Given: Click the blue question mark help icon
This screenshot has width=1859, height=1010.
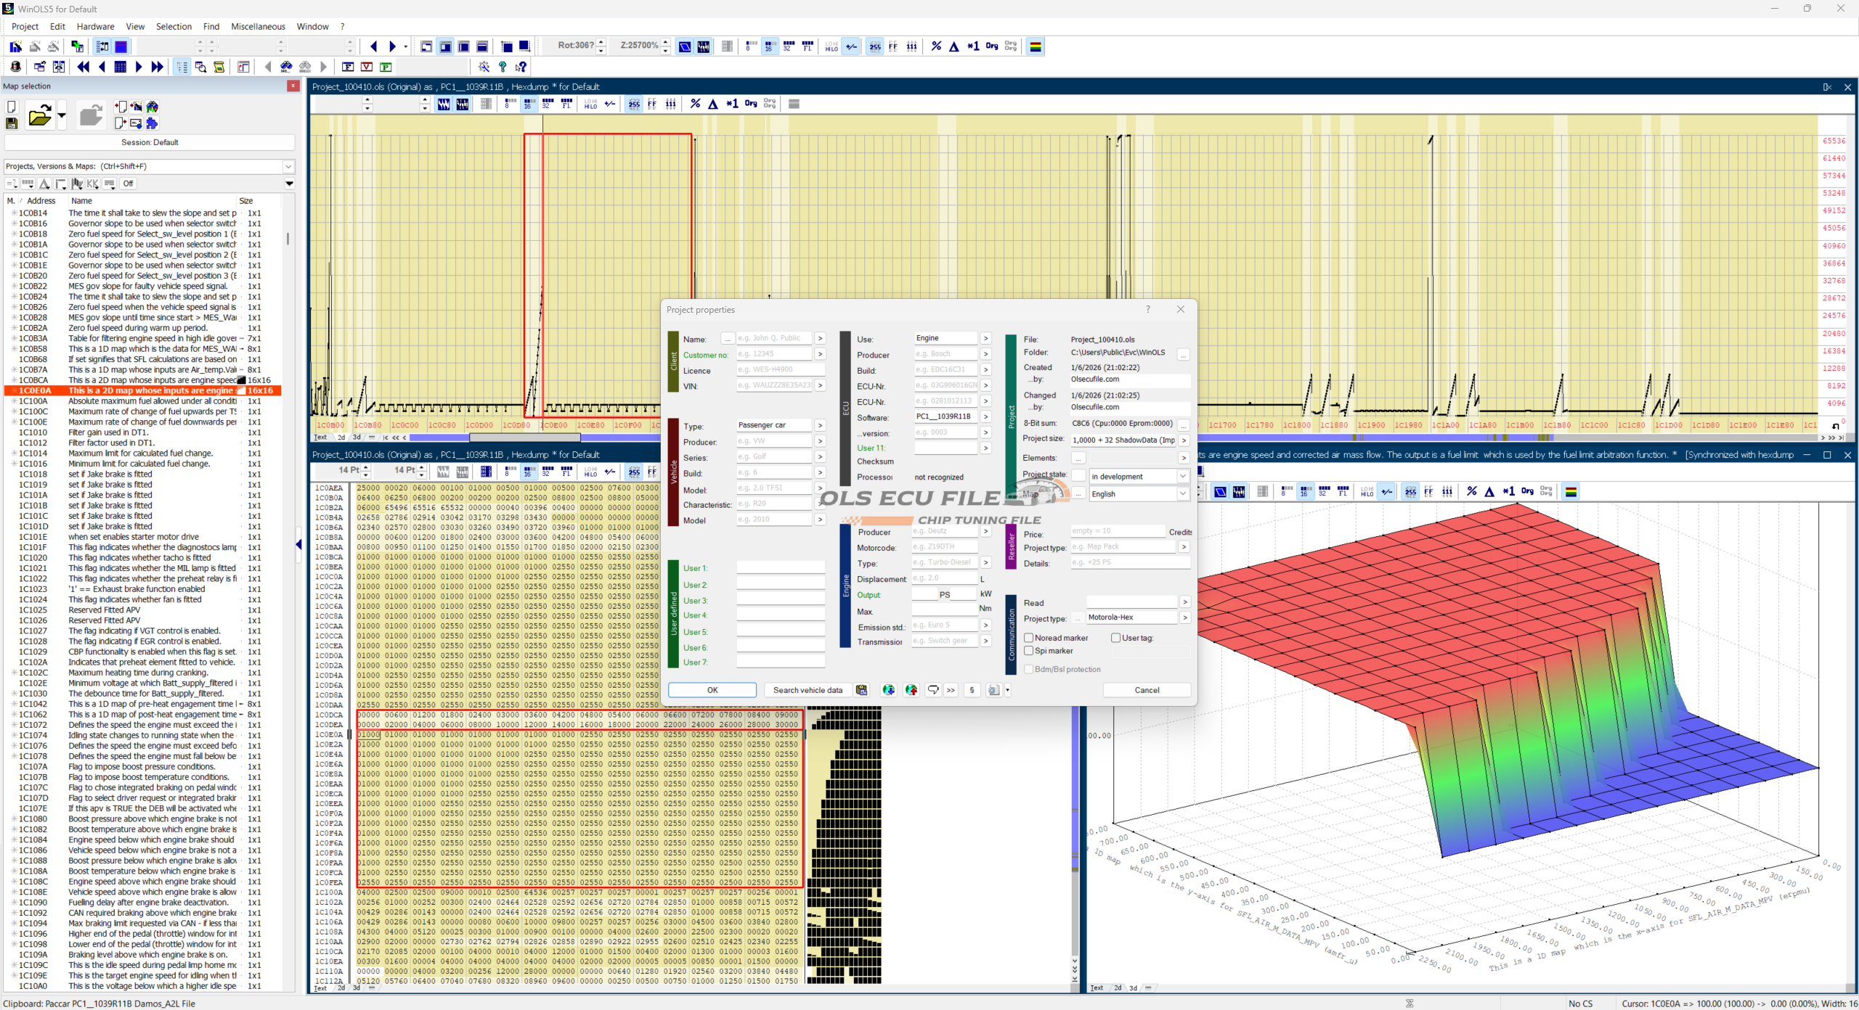Looking at the screenshot, I should [x=503, y=67].
